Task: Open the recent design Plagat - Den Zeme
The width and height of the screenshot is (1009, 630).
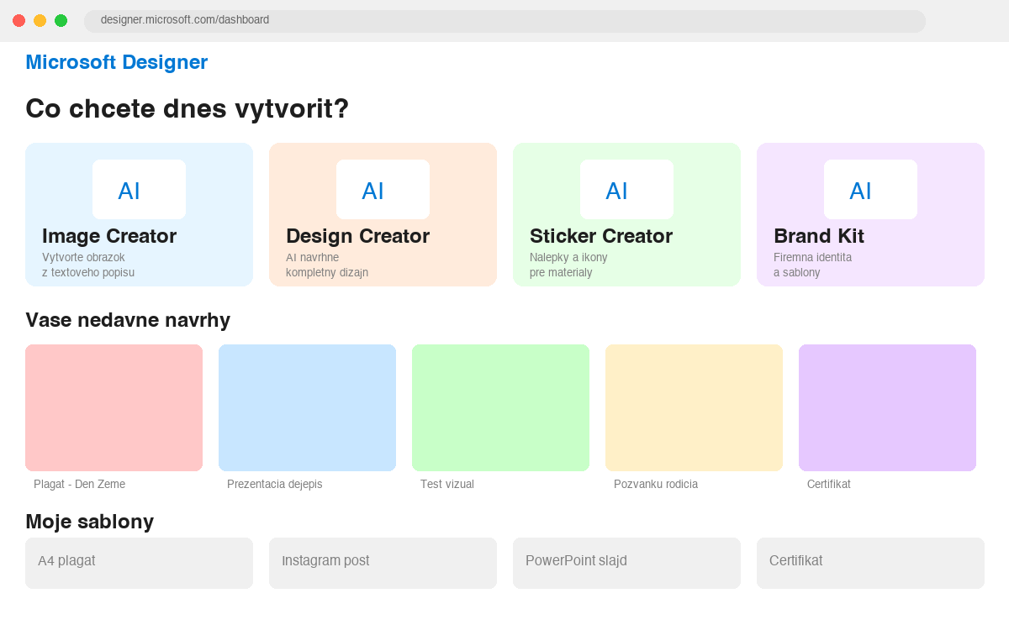Action: pos(114,407)
